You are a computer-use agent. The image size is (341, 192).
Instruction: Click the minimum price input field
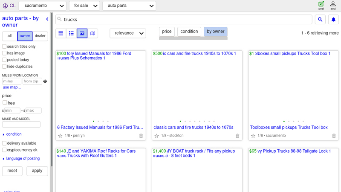tap(12, 111)
